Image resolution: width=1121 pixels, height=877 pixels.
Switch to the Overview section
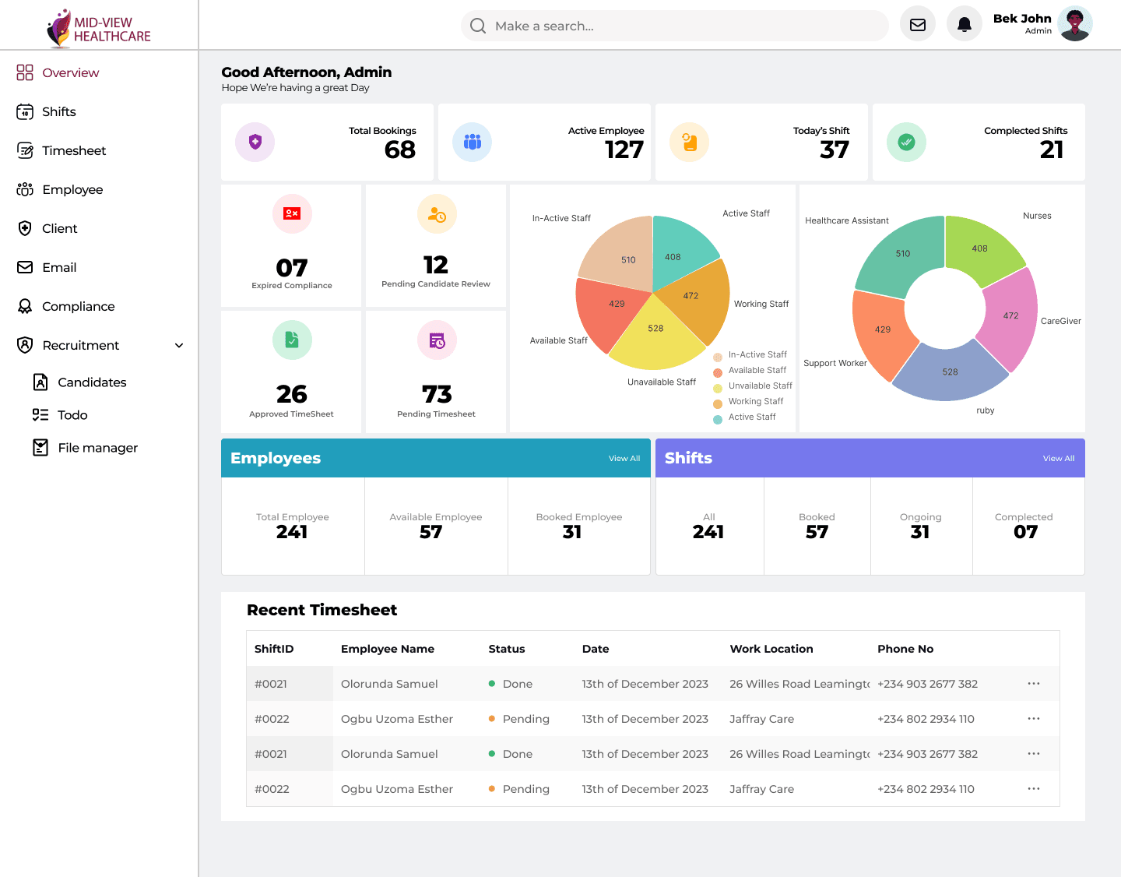[24, 72]
